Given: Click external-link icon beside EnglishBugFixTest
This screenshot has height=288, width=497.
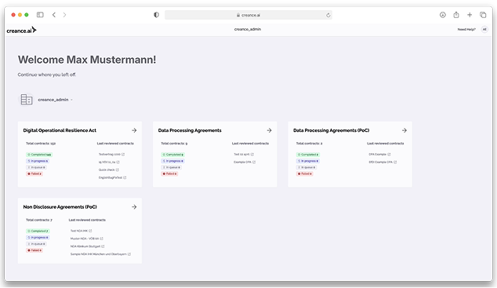Looking at the screenshot, I should pyautogui.click(x=125, y=177).
